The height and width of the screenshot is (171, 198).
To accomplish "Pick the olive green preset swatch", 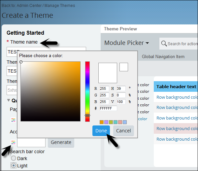I will (111, 122).
